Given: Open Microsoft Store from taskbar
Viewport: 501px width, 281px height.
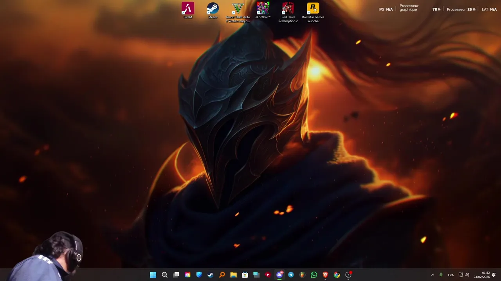Looking at the screenshot, I should [245, 275].
